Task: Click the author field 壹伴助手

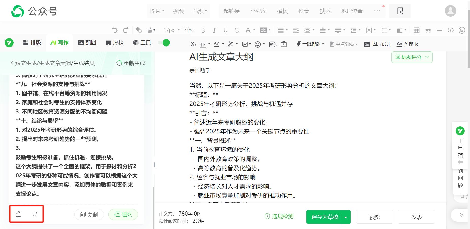Action: pos(200,71)
